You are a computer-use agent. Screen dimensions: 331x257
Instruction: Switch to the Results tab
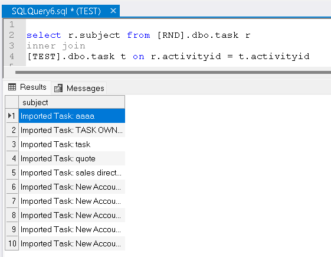28,87
